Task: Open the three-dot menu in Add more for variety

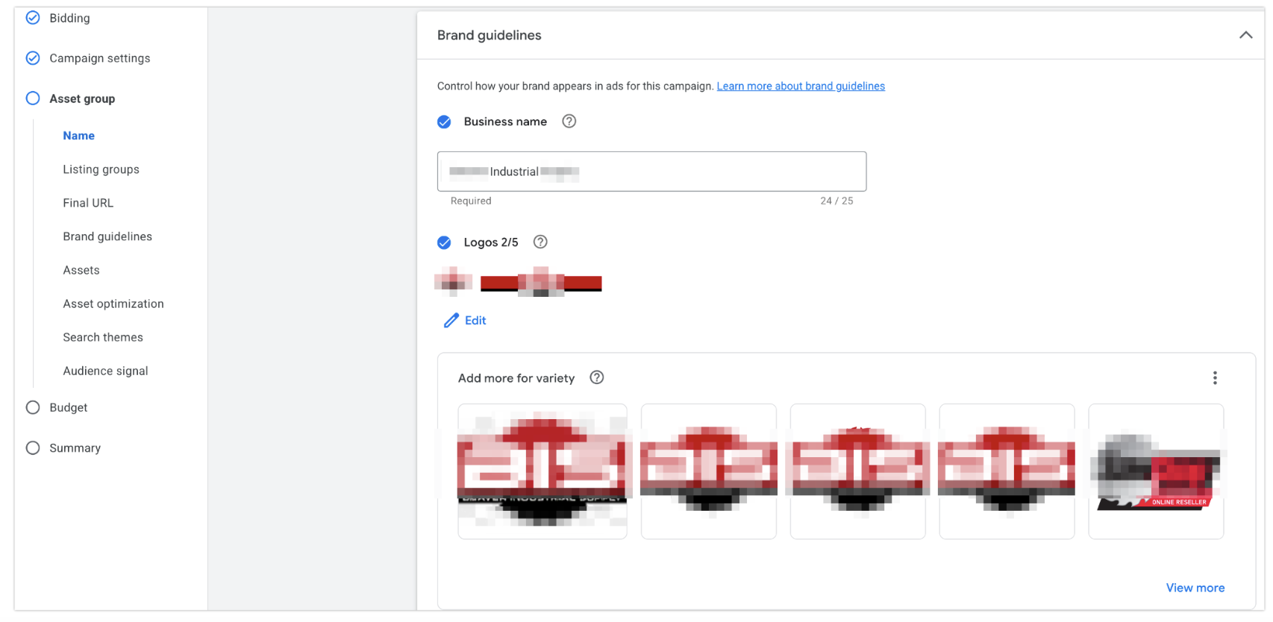Action: click(1215, 377)
